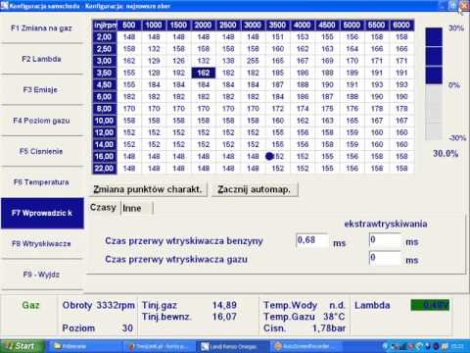Open the F8 Wtryskiwacze page
470x353 pixels.
coord(41,244)
